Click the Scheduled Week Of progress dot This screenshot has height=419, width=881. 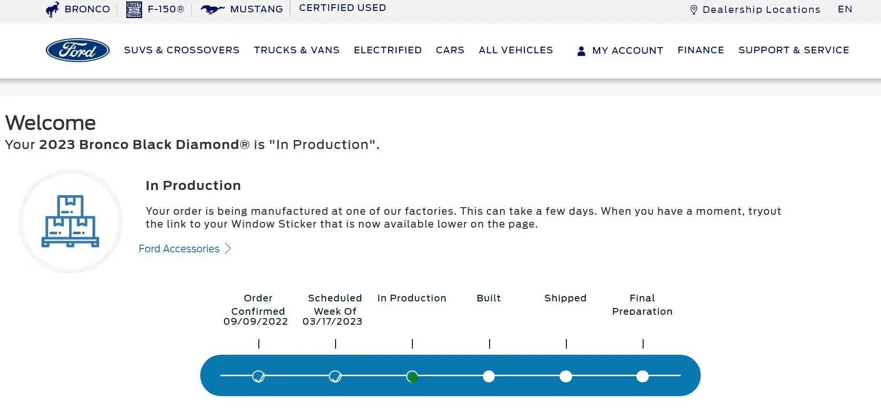click(x=335, y=376)
